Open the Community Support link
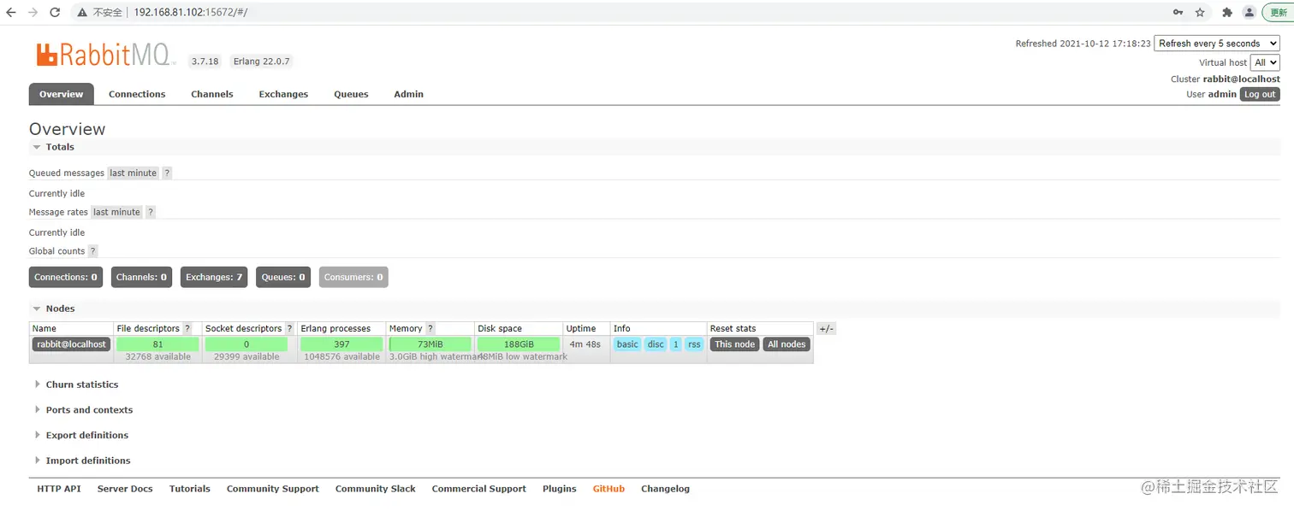Image resolution: width=1294 pixels, height=511 pixels. pyautogui.click(x=273, y=489)
